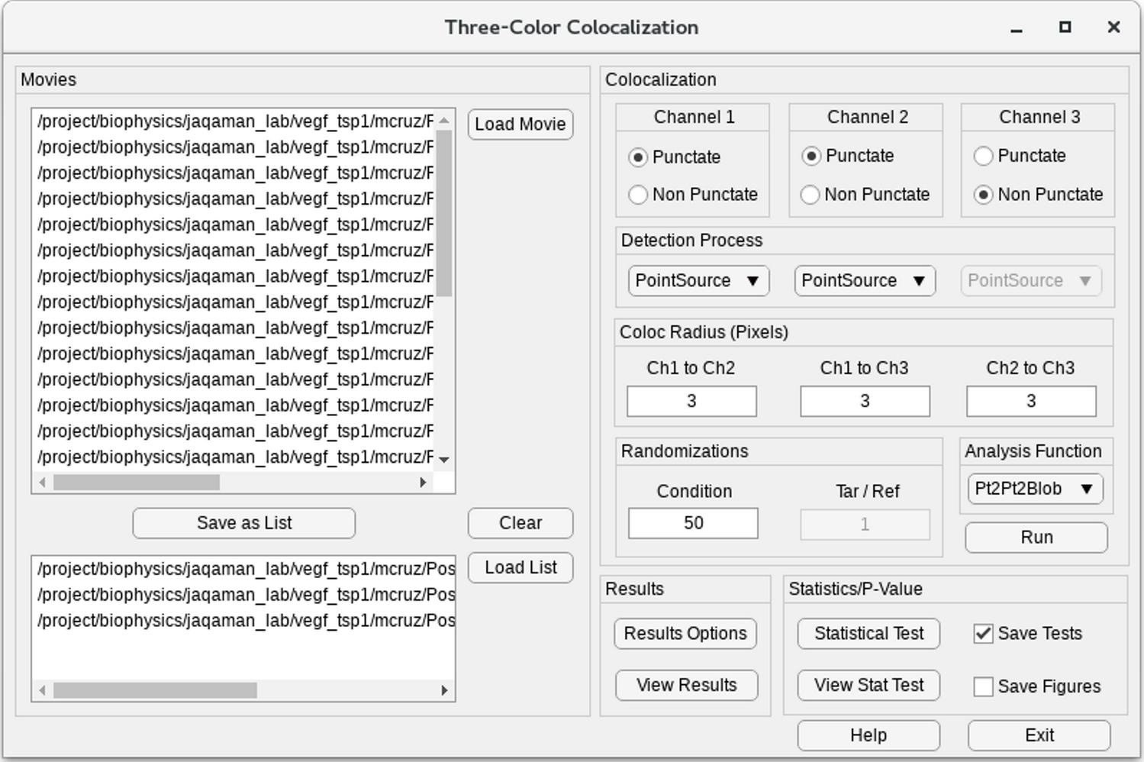Screen dimensions: 1144x762
Task: Click right arrow of movie list horizontal scrollbar
Action: tap(423, 483)
